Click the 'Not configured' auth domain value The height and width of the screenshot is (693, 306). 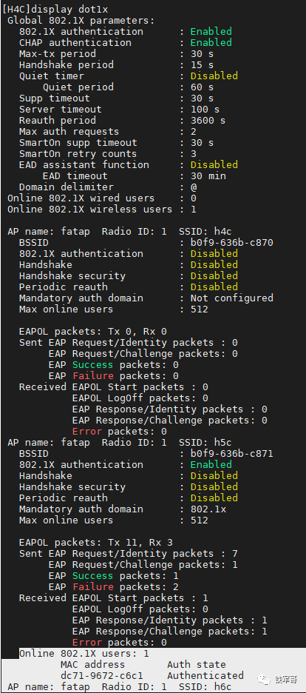coord(232,298)
